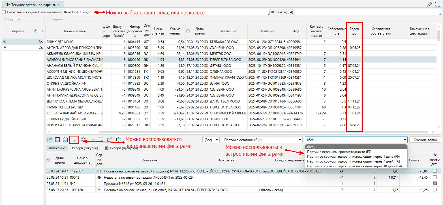The image size is (443, 205).
Task: Switch to the 'Резерв (закупки)' tab
Action: pyautogui.click(x=85, y=148)
